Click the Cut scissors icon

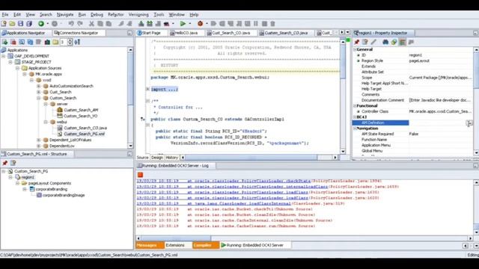pyautogui.click(x=91, y=23)
